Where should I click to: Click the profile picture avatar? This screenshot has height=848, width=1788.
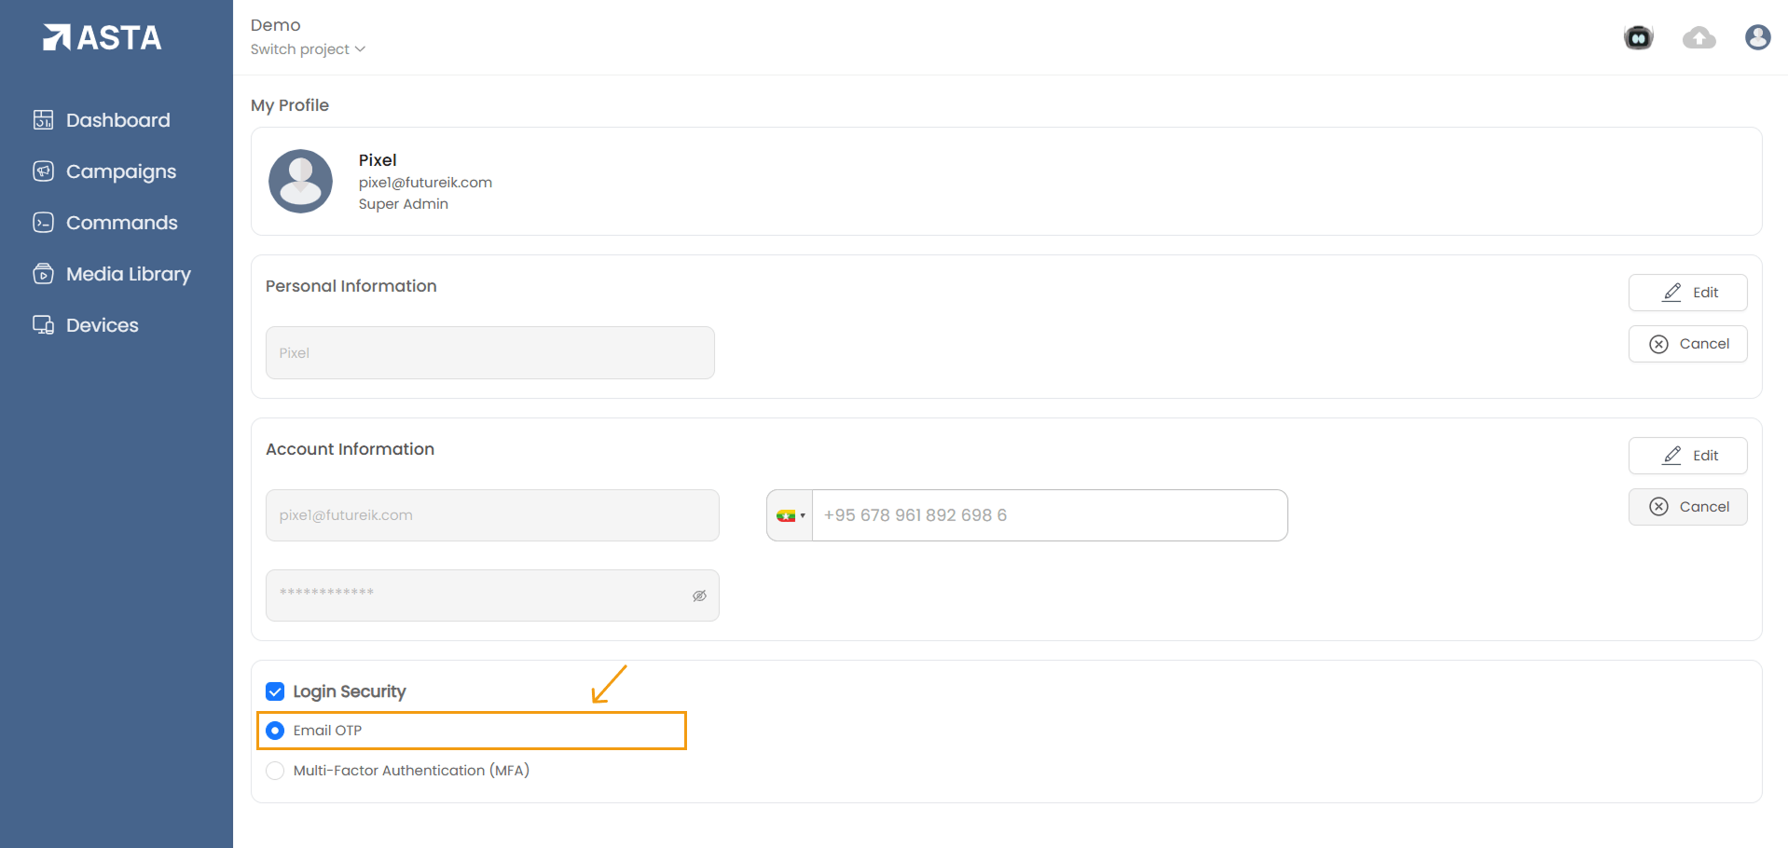300,181
